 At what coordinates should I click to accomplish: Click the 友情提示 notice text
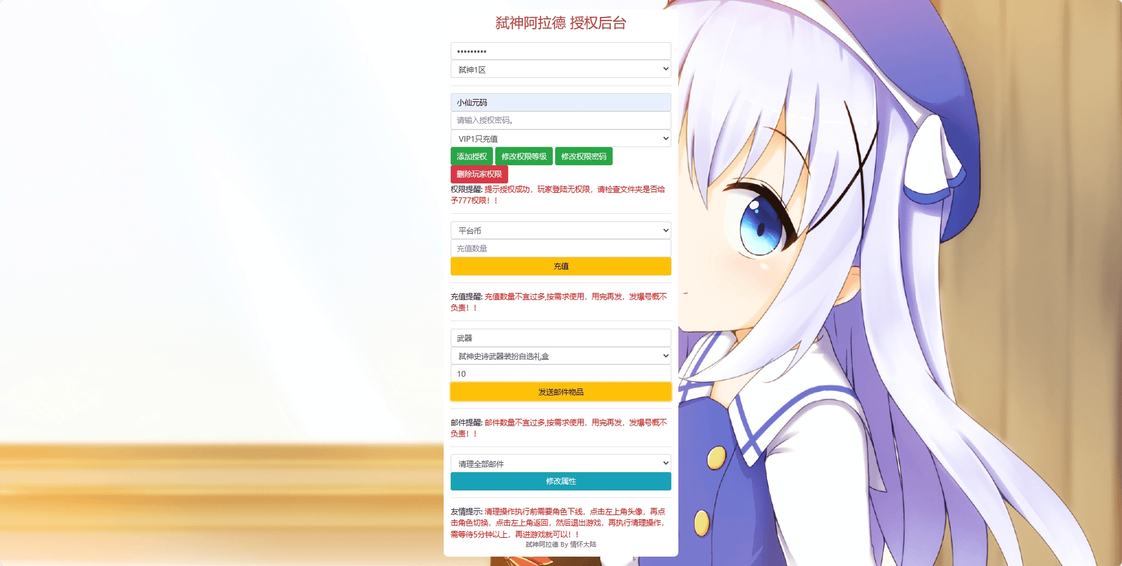click(558, 523)
